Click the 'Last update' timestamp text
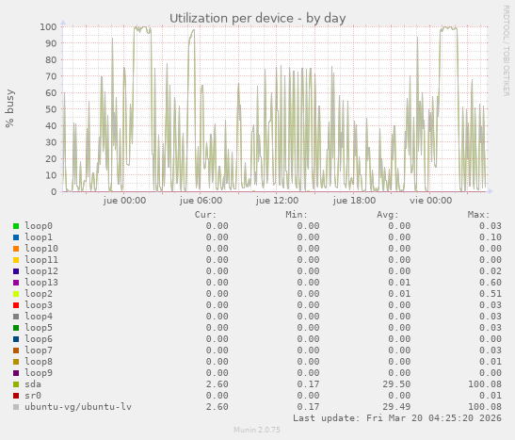Viewport: 515px width, 440px height. click(397, 418)
